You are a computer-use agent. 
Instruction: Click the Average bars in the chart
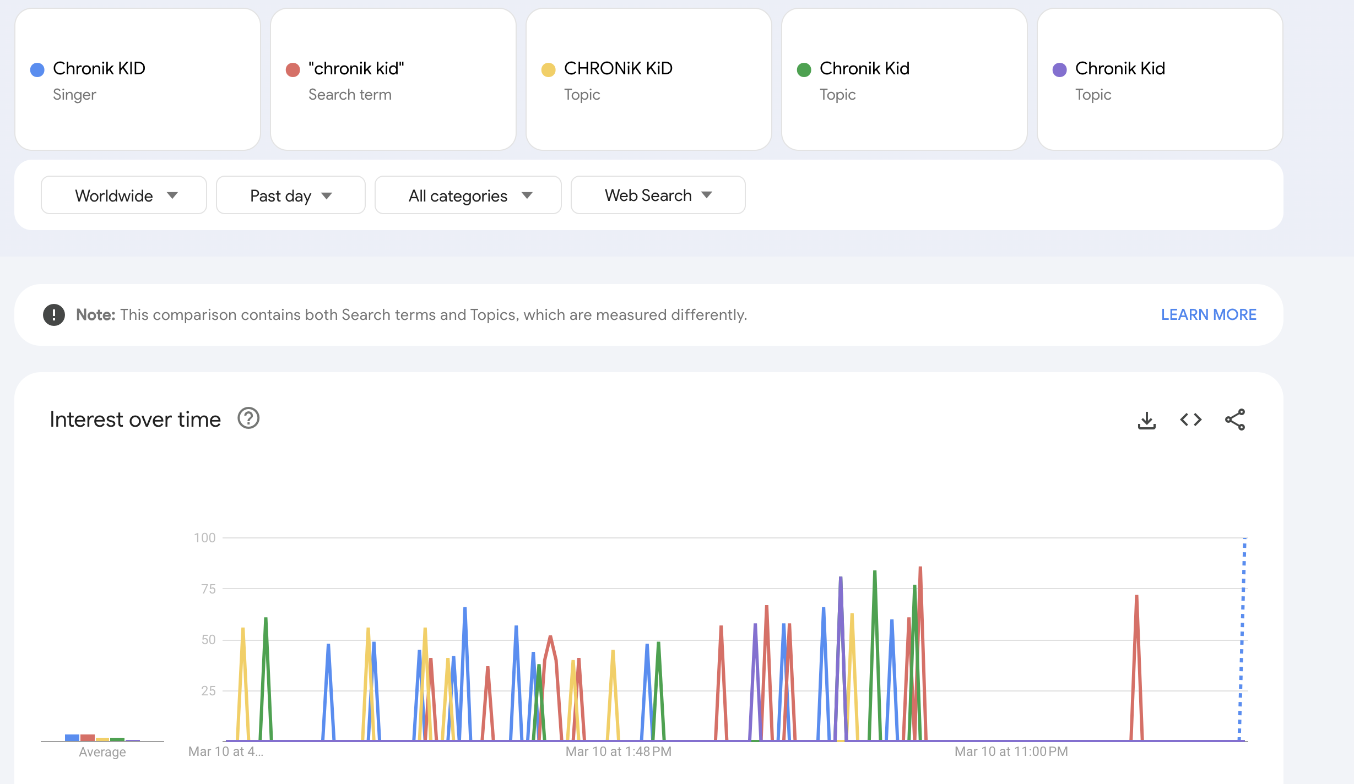click(x=102, y=738)
